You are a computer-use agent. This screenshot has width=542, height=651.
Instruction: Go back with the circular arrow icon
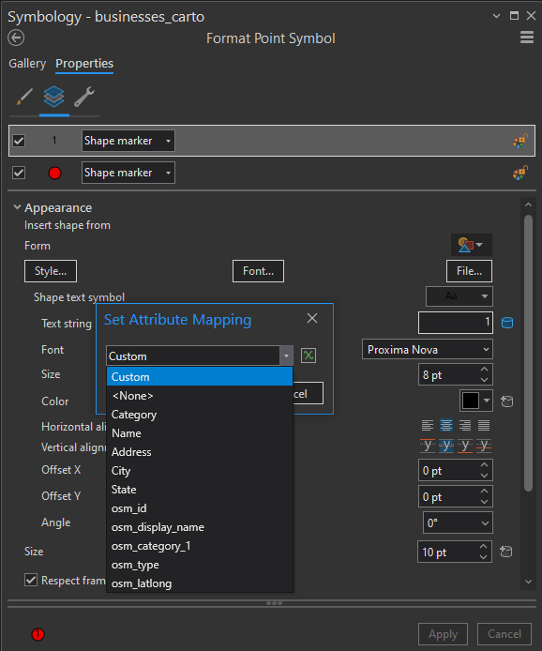click(16, 38)
